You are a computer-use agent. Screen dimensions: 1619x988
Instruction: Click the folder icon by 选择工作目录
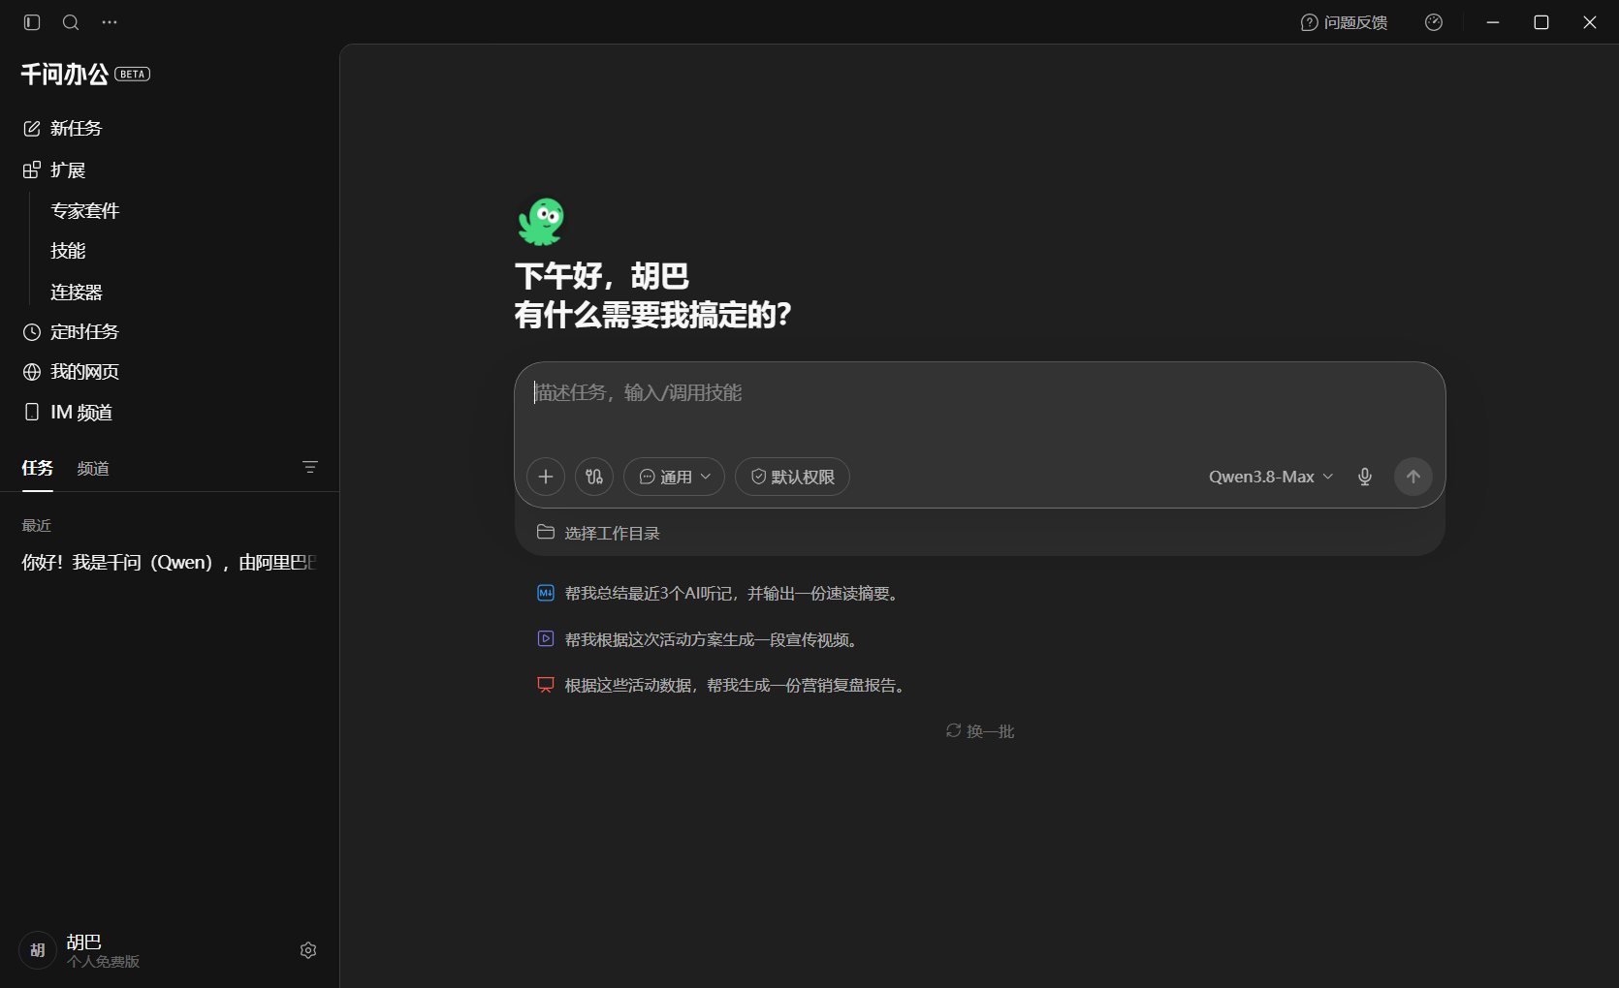point(546,533)
